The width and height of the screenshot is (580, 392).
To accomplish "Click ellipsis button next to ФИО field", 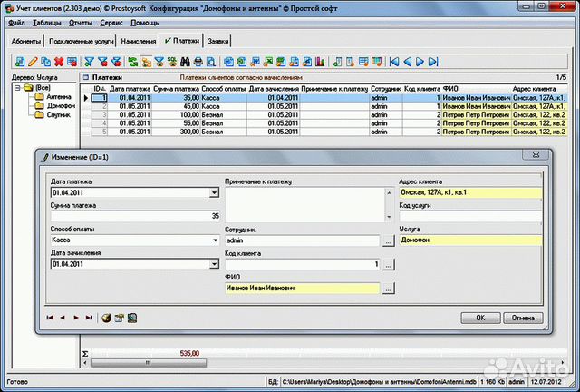I will [389, 289].
